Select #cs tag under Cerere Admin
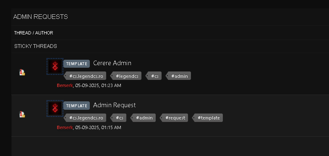The image size is (329, 156). point(154,76)
